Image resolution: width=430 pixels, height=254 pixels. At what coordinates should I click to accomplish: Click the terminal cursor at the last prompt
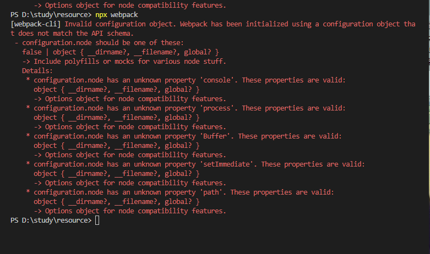[97, 220]
